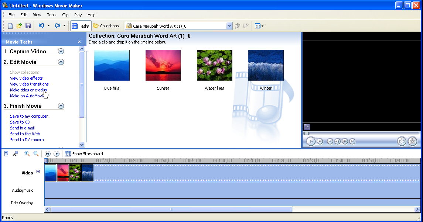Click the Rewind Timeline button
423x222 pixels.
48,154
